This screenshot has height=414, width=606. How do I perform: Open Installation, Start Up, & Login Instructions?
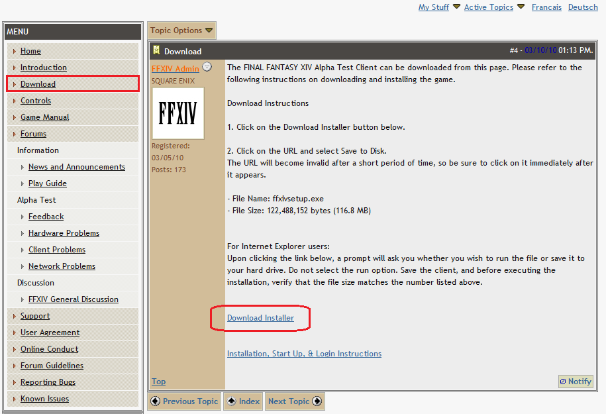click(304, 354)
